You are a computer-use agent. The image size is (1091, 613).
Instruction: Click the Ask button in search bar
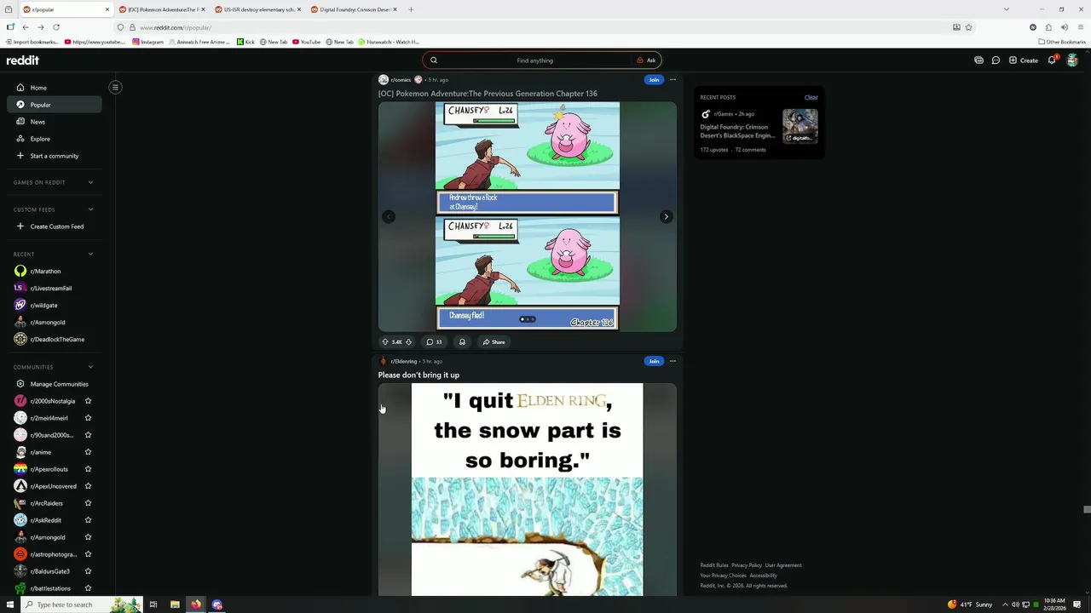point(647,60)
